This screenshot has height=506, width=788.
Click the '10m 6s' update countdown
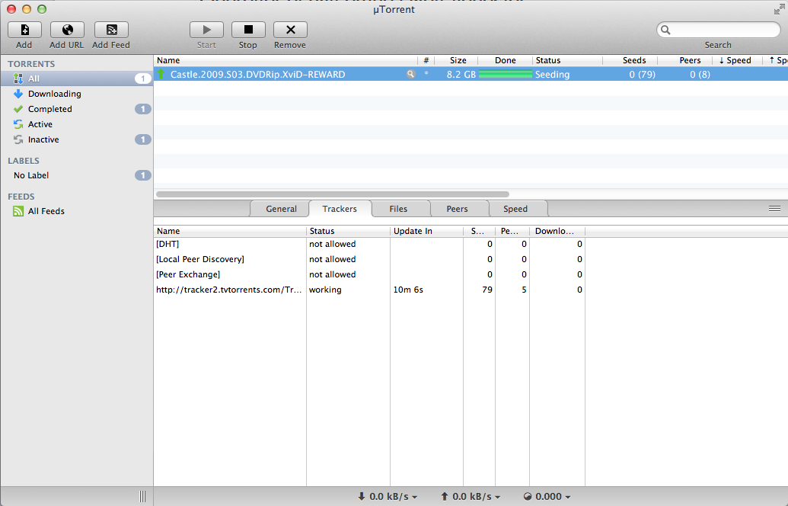coord(408,290)
